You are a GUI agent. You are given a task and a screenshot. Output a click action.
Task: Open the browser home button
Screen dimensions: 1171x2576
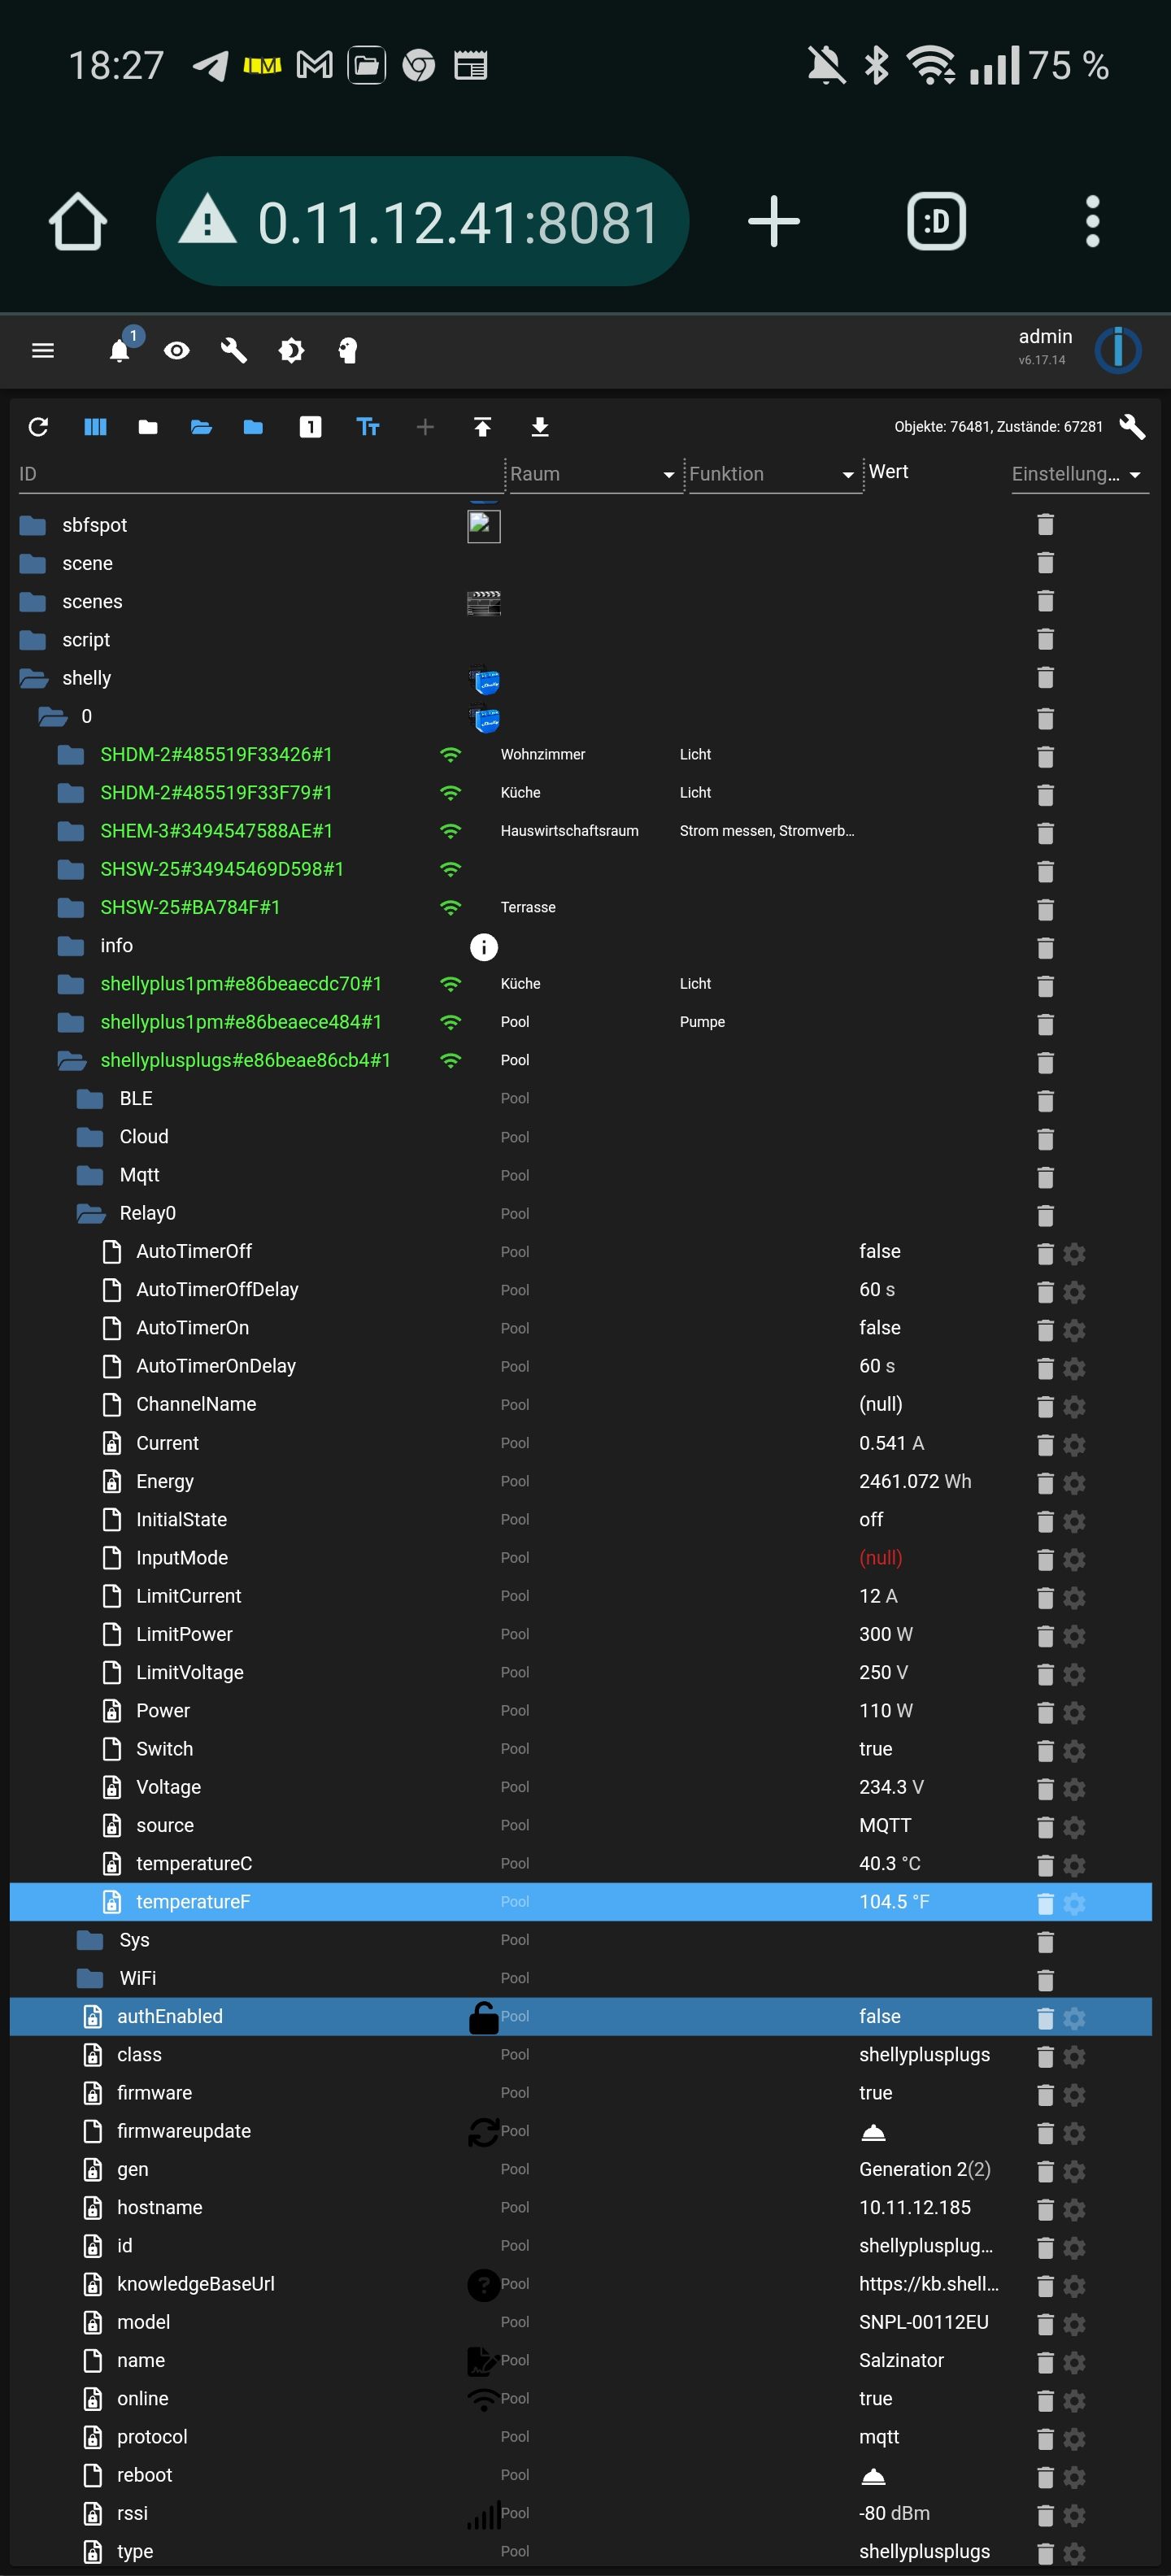(77, 221)
